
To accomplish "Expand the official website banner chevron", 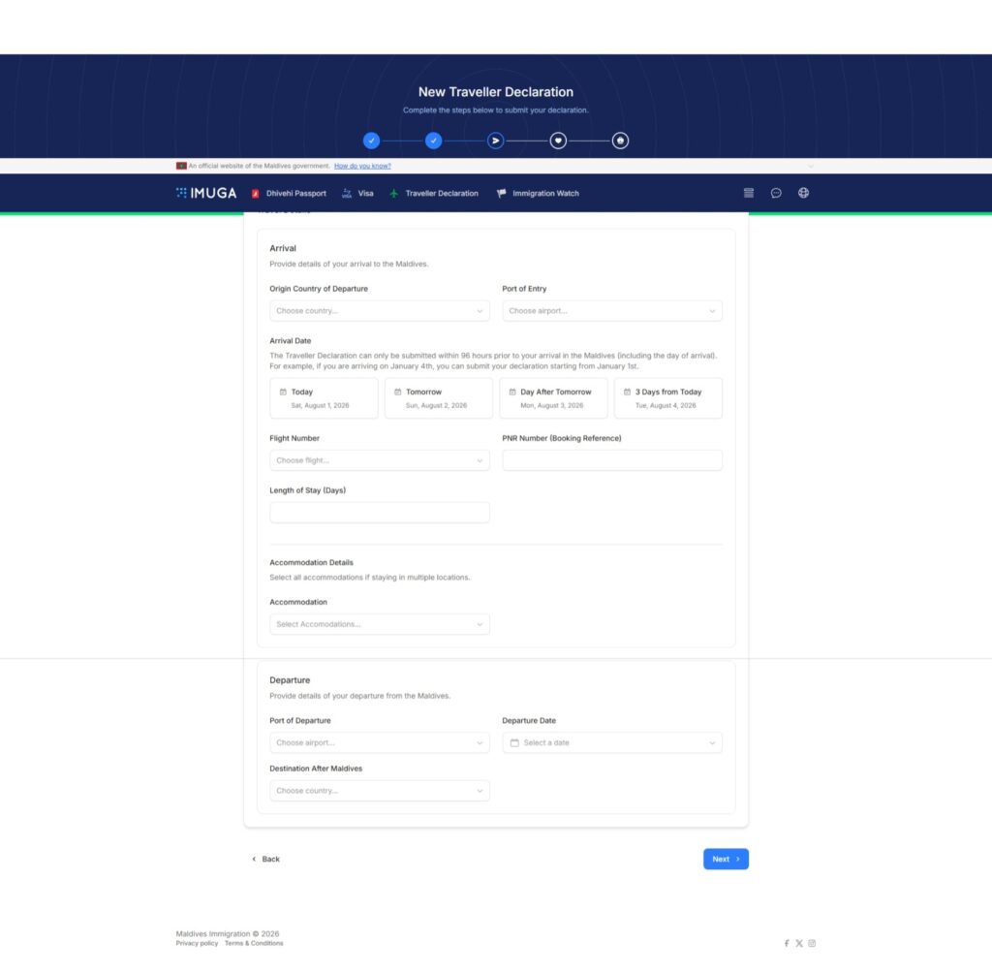I will [811, 166].
